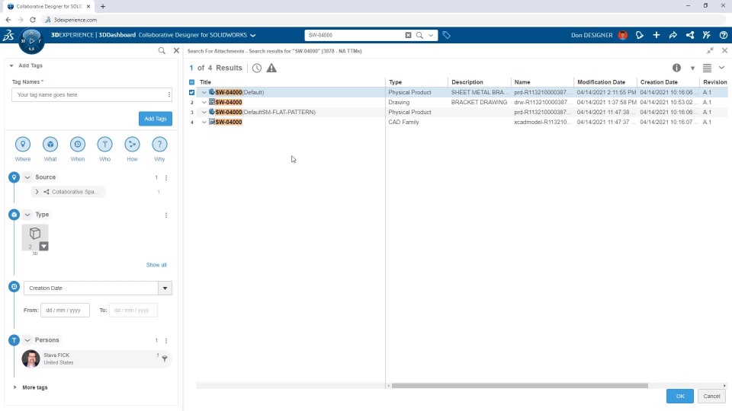Open the Creation Date dropdown
This screenshot has width=732, height=411.
click(x=165, y=288)
